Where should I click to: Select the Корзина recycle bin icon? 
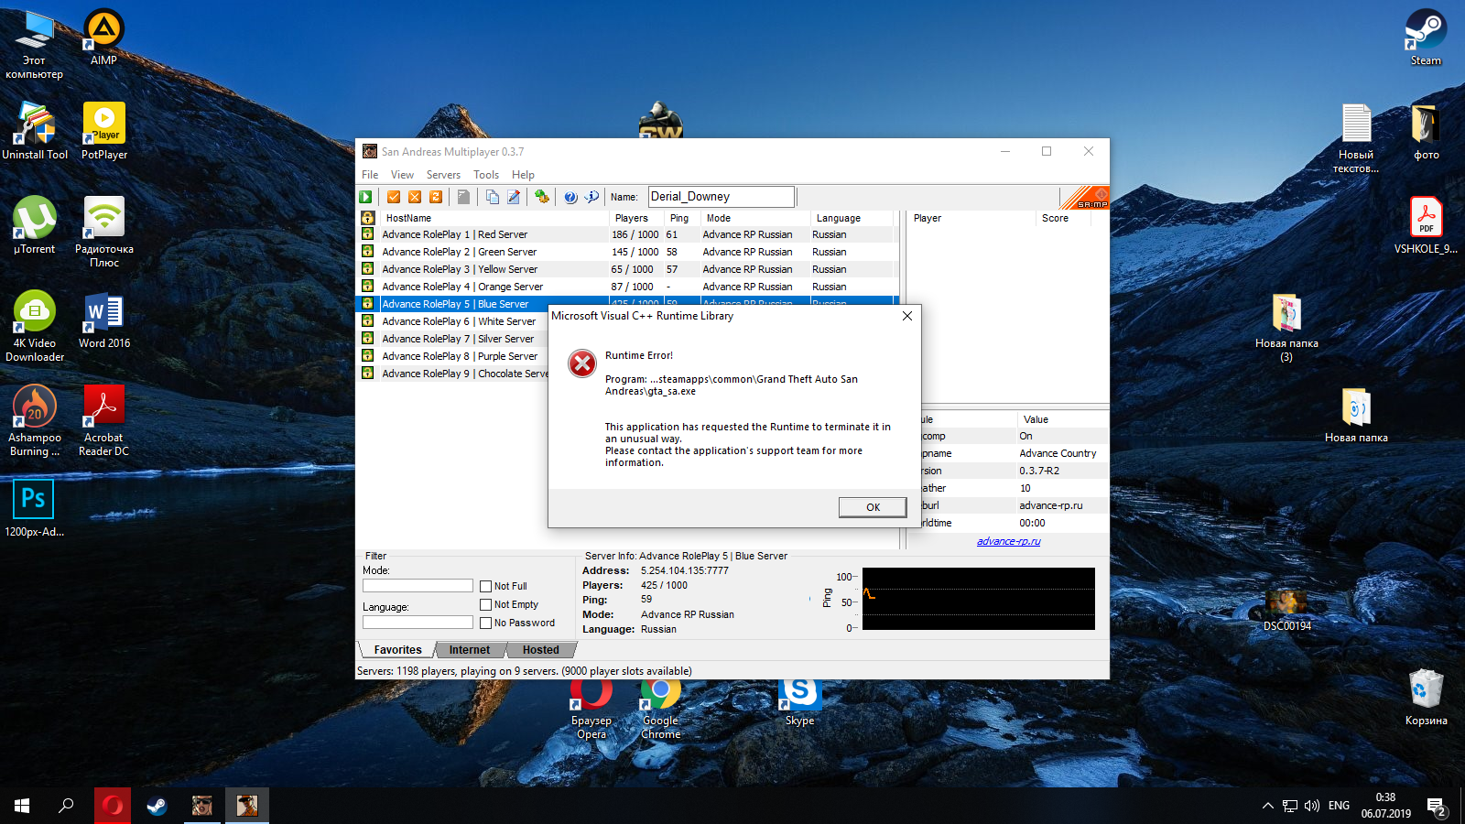click(1426, 698)
